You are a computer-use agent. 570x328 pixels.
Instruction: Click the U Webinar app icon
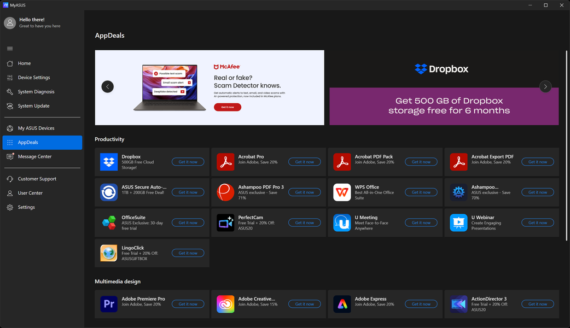459,222
